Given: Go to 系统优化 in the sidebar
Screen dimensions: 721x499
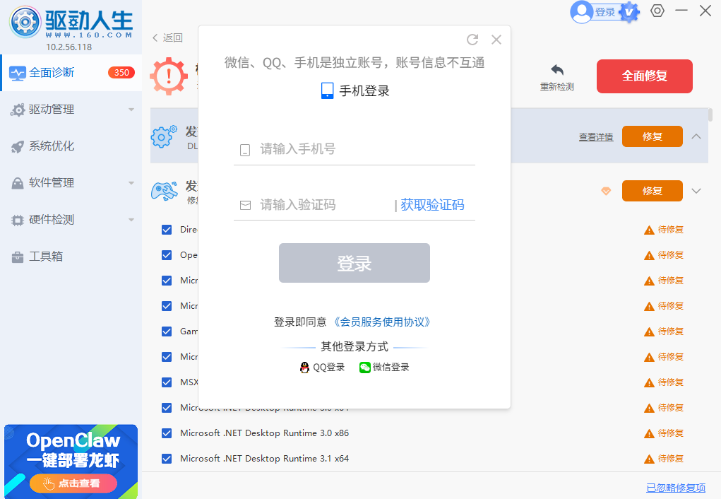Looking at the screenshot, I should (71, 146).
